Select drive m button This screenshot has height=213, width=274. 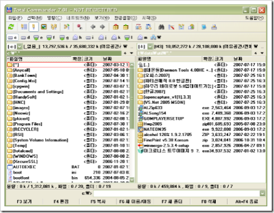click(142, 37)
